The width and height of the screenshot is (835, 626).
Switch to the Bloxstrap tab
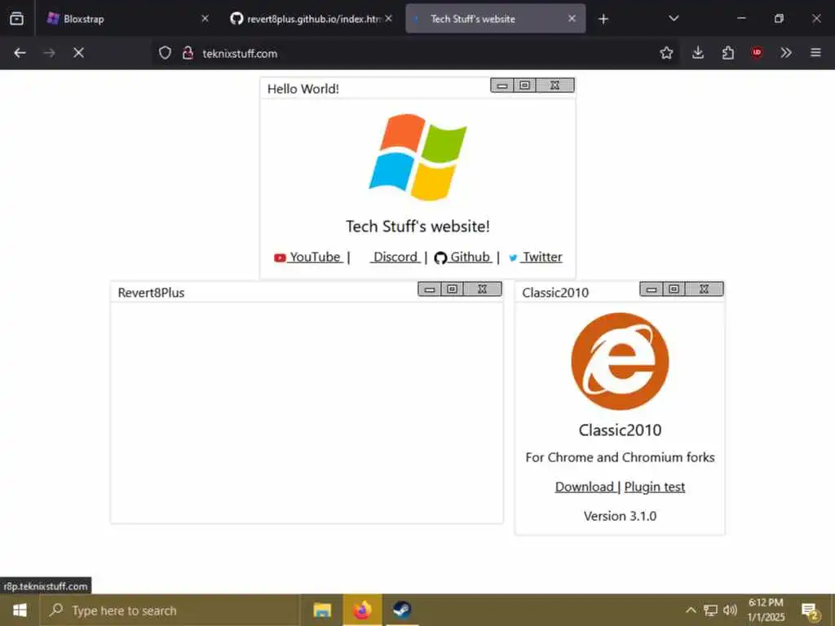point(128,19)
